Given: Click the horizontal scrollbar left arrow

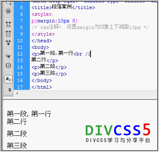Looking at the screenshot, I should point(17,94).
